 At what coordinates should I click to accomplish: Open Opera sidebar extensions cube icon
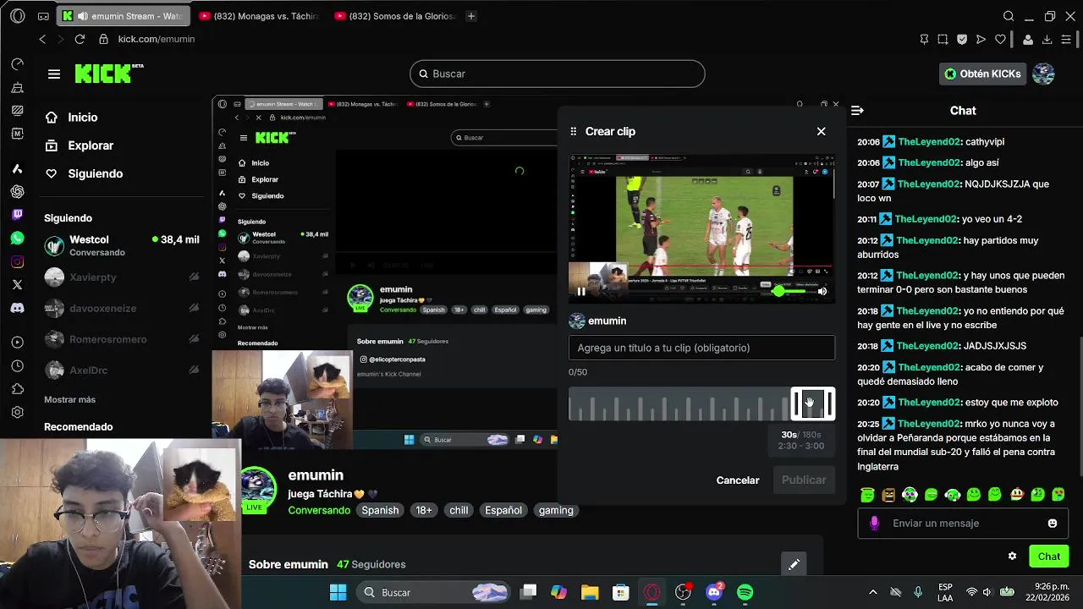tap(17, 389)
